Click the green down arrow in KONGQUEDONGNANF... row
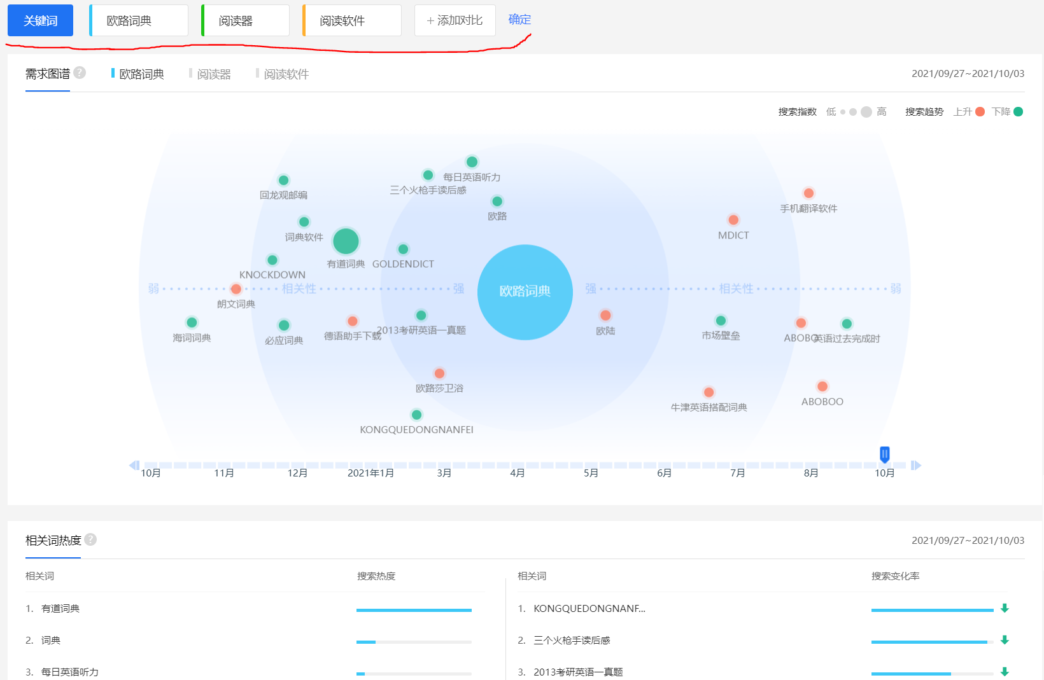Screen dimensions: 1044x680 click(1005, 608)
